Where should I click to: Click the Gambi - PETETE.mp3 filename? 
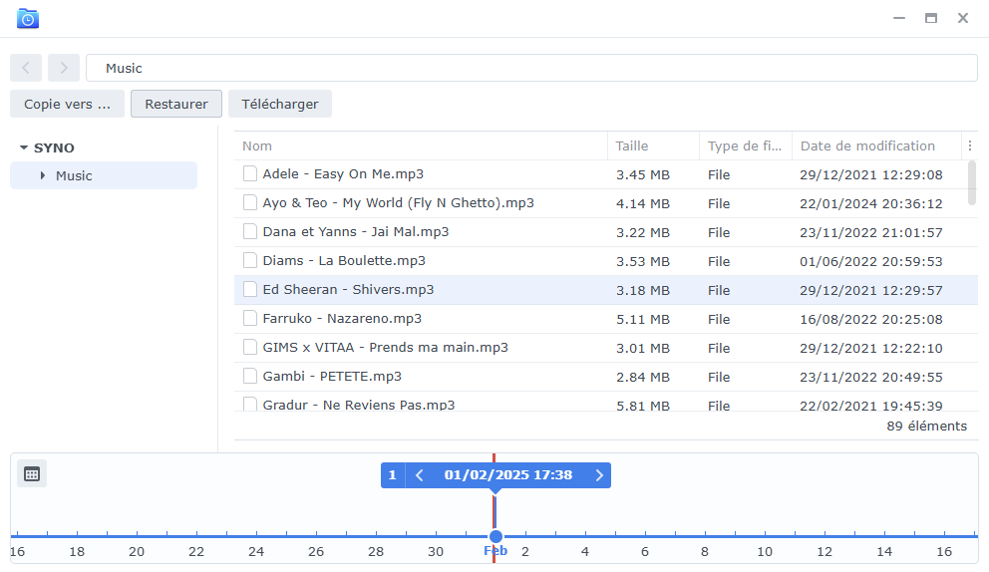[332, 377]
